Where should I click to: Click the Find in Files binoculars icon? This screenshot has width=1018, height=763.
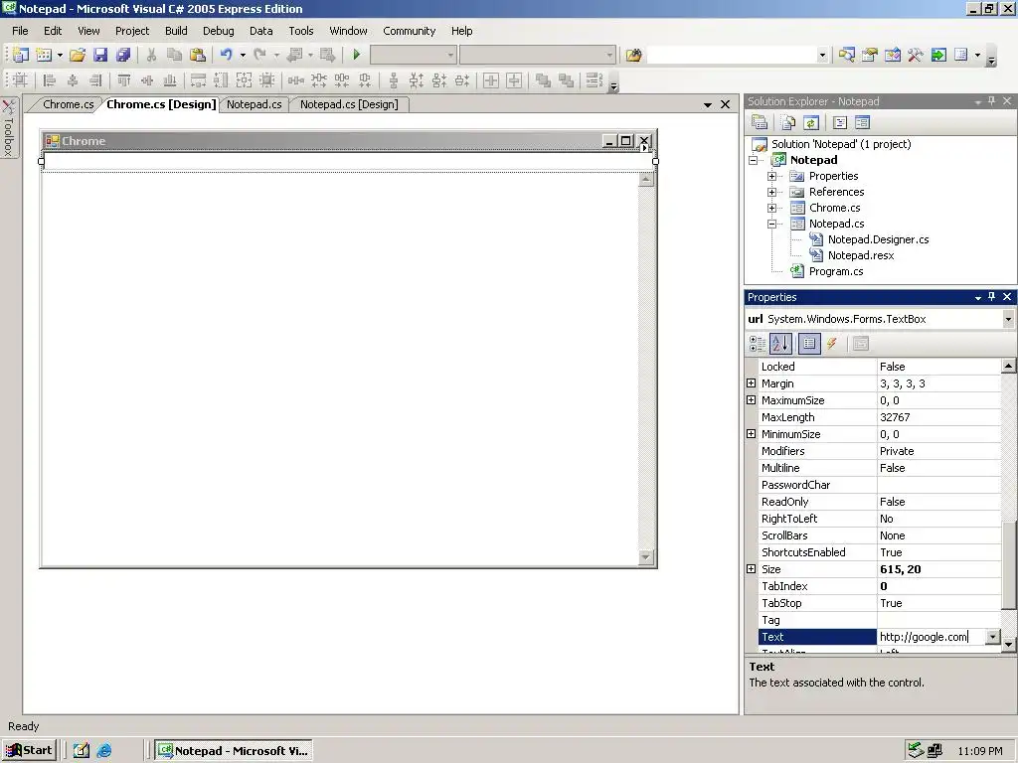coord(633,56)
